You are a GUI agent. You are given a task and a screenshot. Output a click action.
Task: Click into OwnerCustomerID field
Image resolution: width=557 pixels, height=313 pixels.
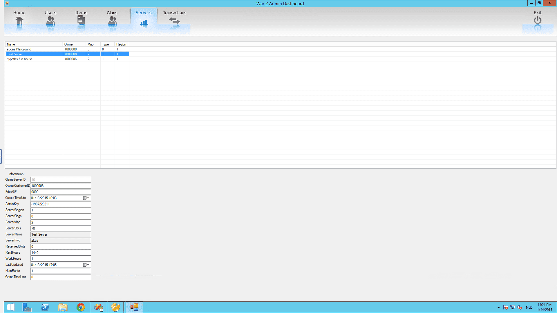[x=61, y=186]
